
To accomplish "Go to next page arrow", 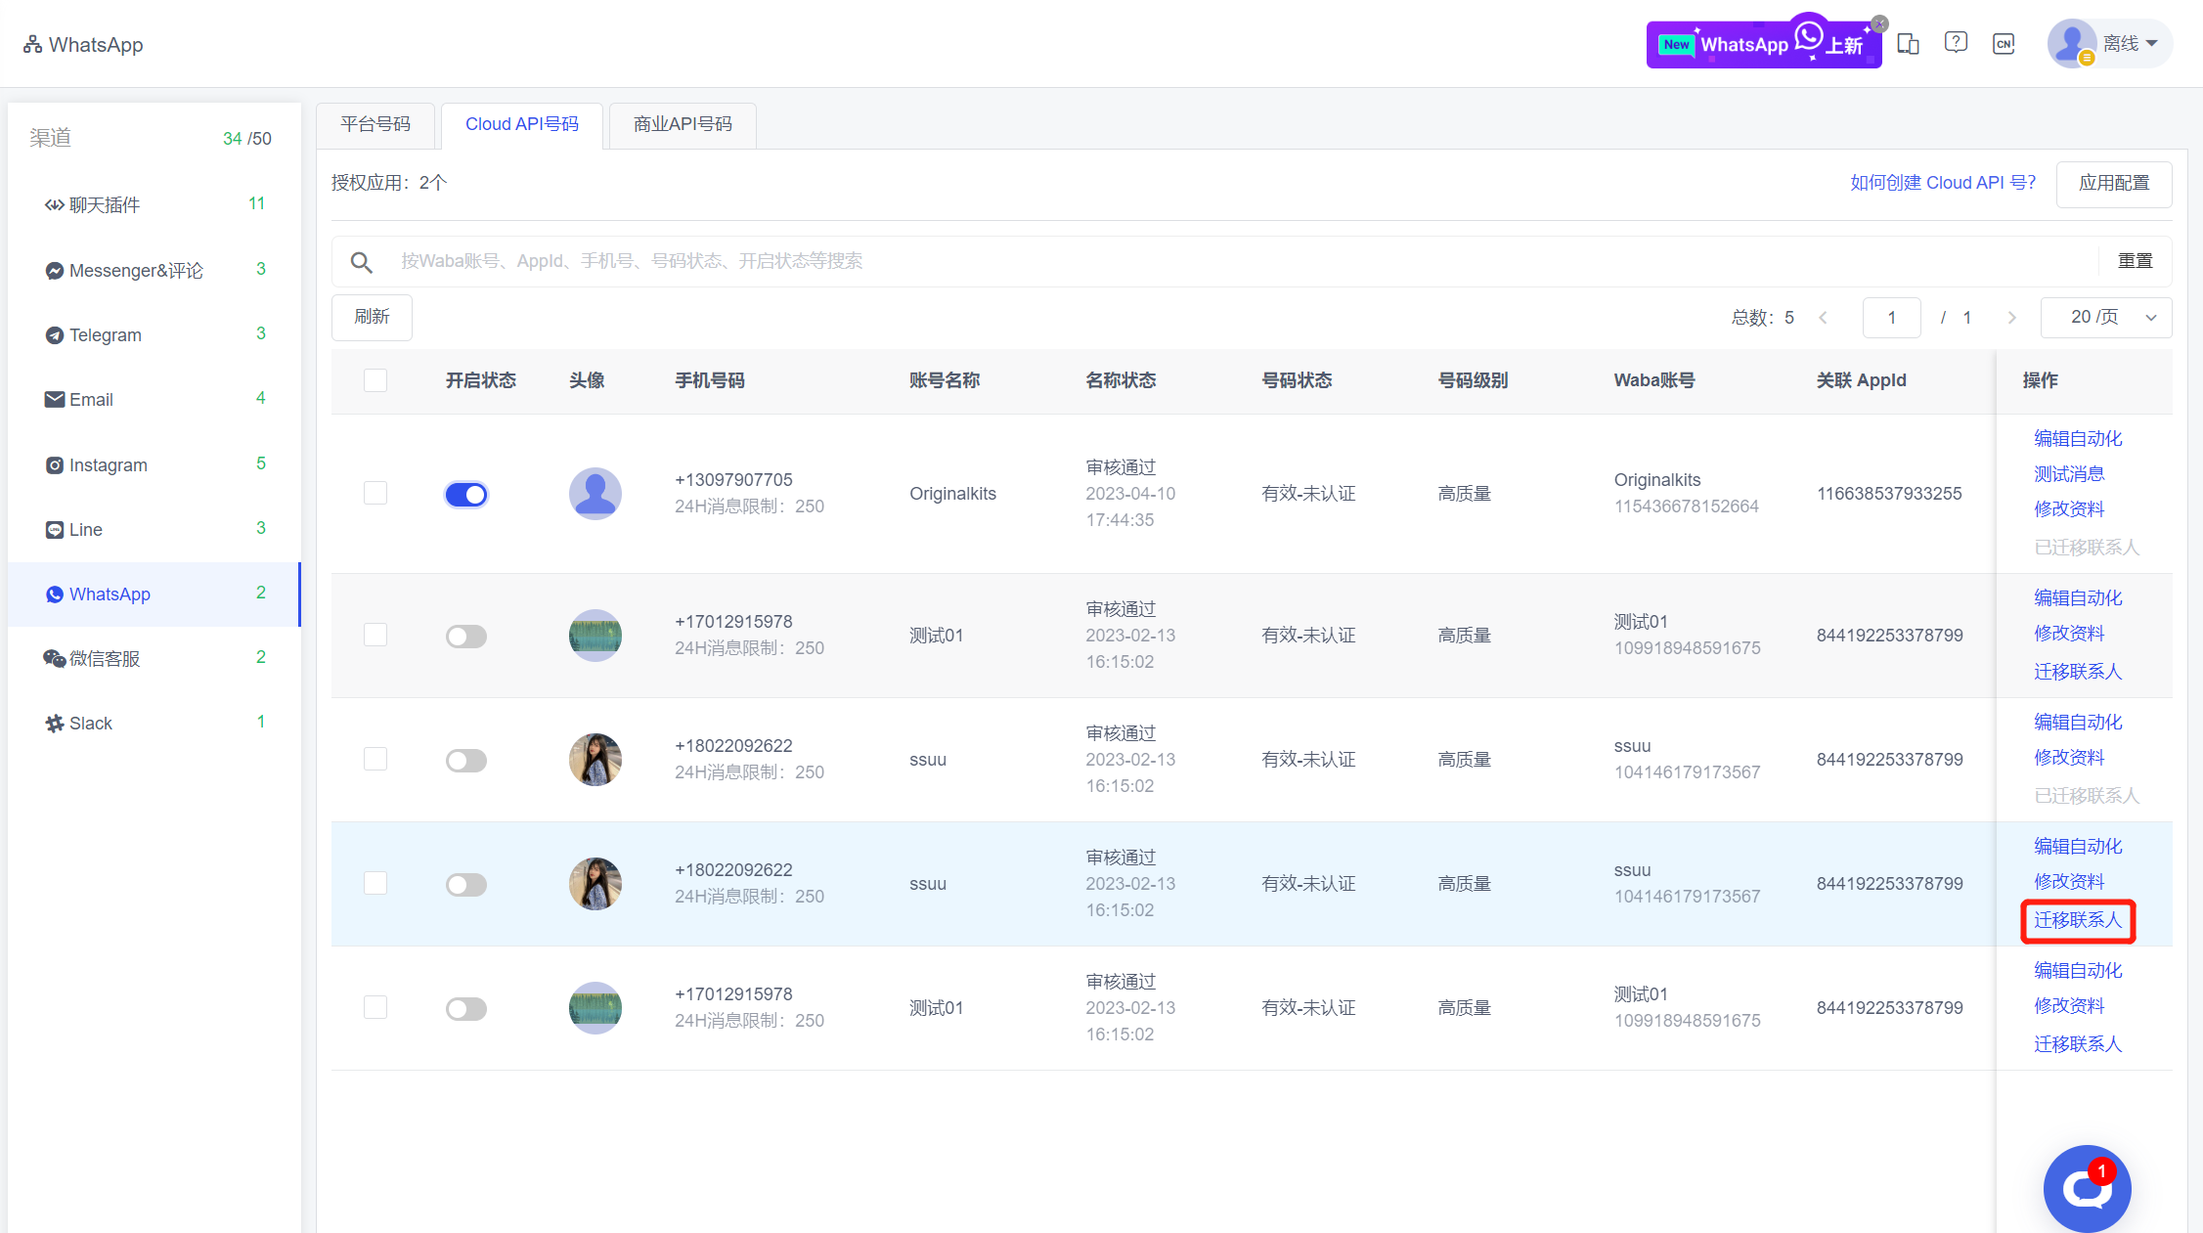I will click(x=2011, y=318).
